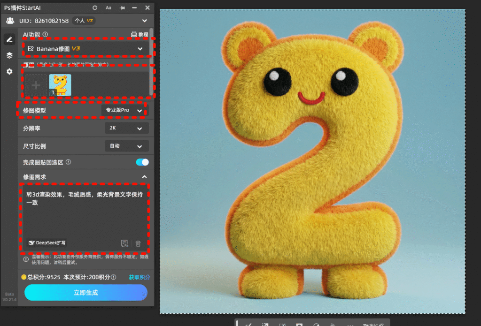
Task: Click the 立即生成 generate button
Action: tap(86, 292)
